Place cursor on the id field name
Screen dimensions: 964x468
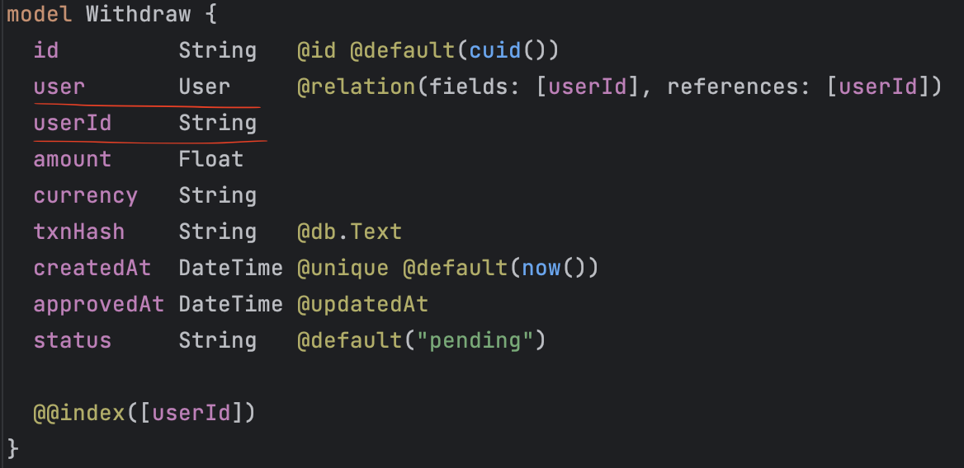46,50
